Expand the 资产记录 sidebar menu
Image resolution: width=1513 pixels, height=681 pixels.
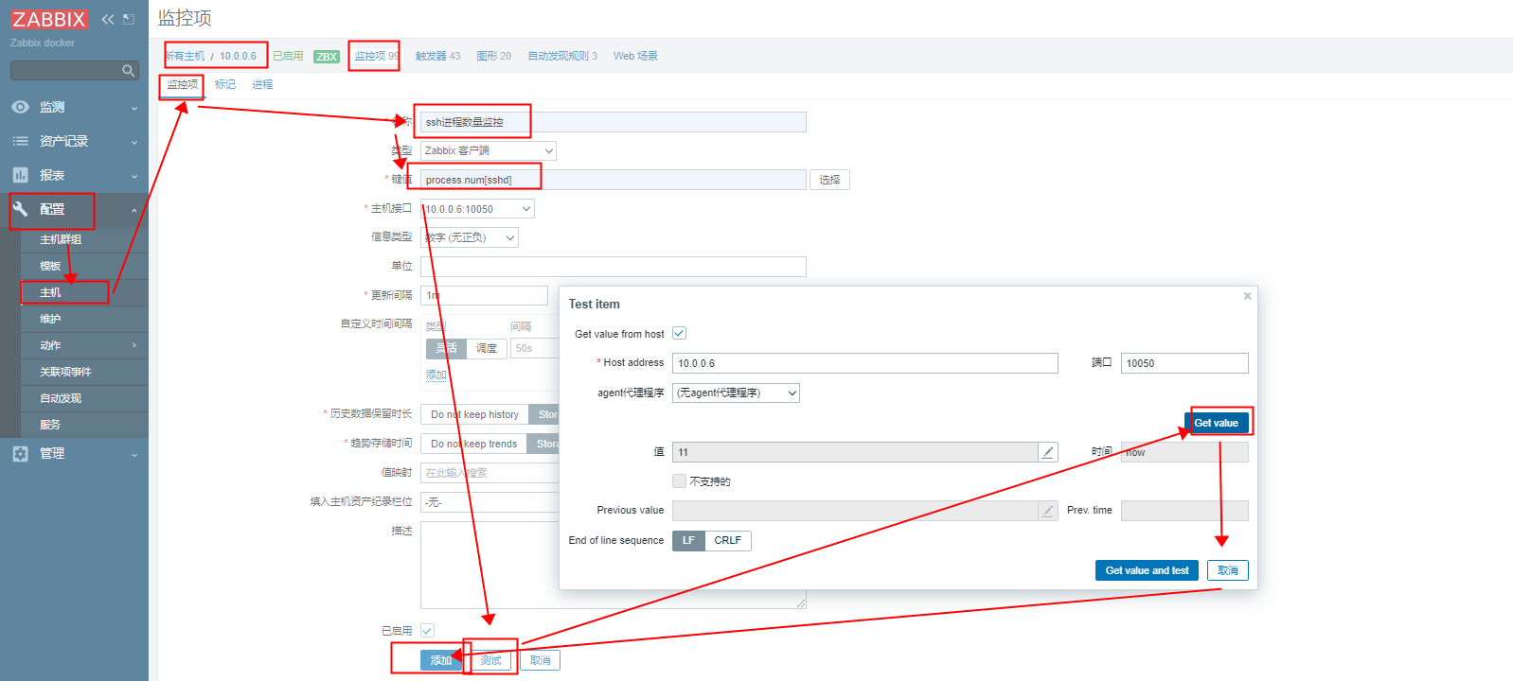pyautogui.click(x=74, y=141)
